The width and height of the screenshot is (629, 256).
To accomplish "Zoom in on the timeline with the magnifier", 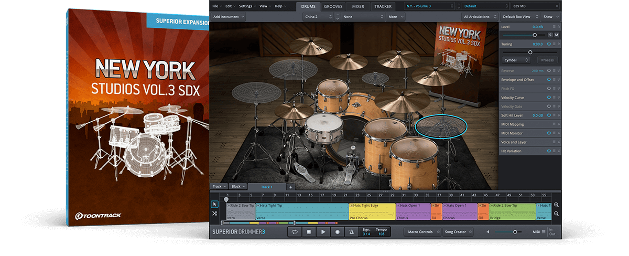I will pos(556,205).
